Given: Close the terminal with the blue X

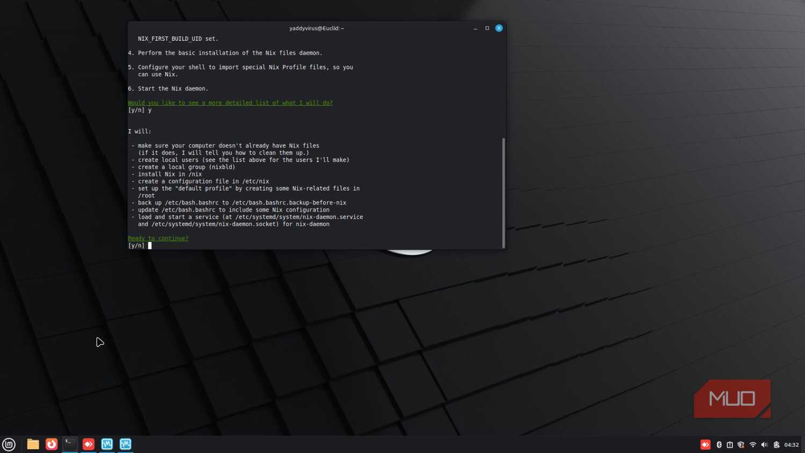Looking at the screenshot, I should click(x=499, y=28).
